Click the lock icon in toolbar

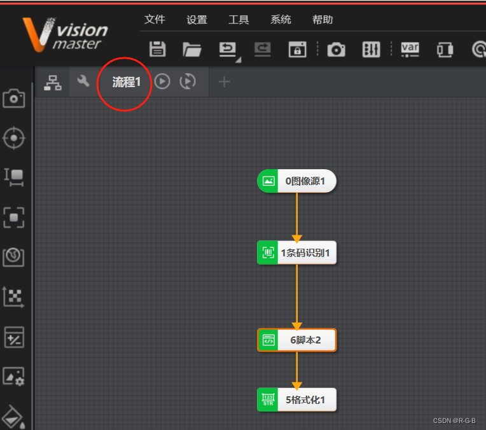(x=298, y=49)
